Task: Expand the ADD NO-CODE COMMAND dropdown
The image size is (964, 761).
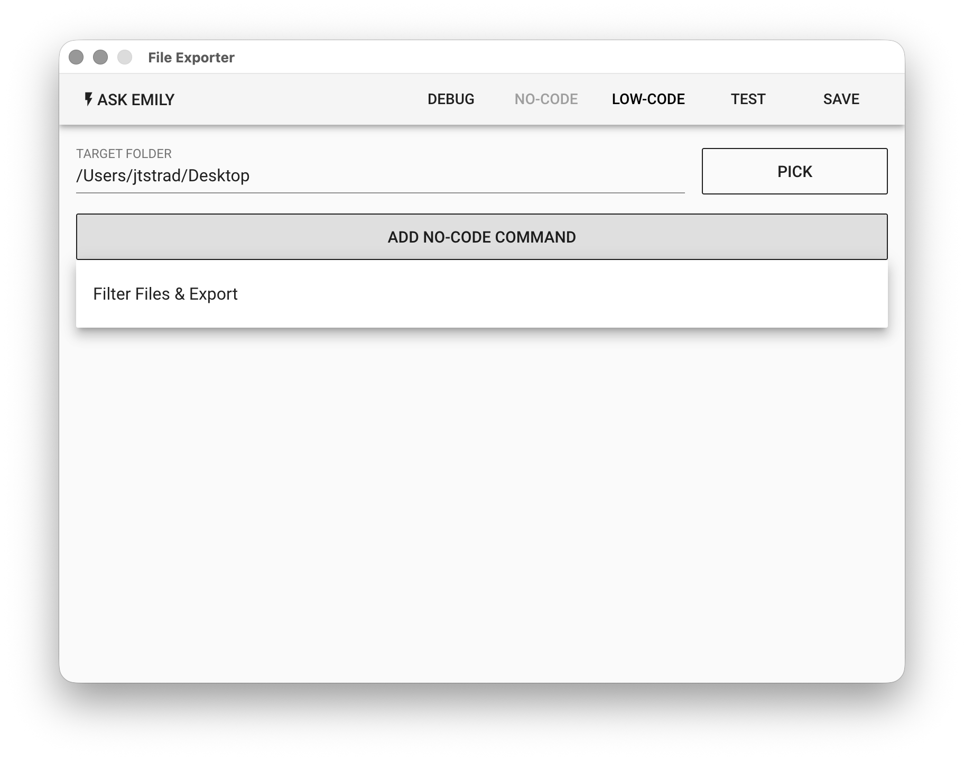Action: click(x=482, y=237)
